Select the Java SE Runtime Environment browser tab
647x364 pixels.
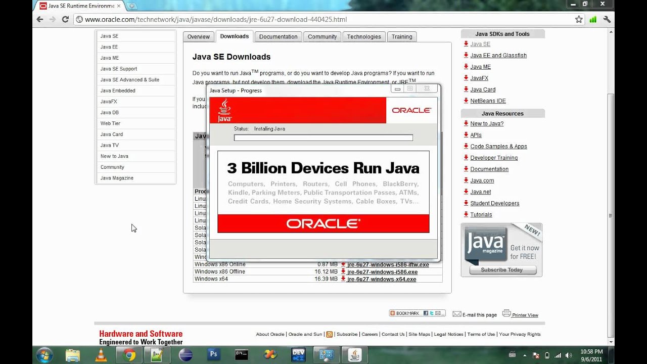(x=81, y=6)
